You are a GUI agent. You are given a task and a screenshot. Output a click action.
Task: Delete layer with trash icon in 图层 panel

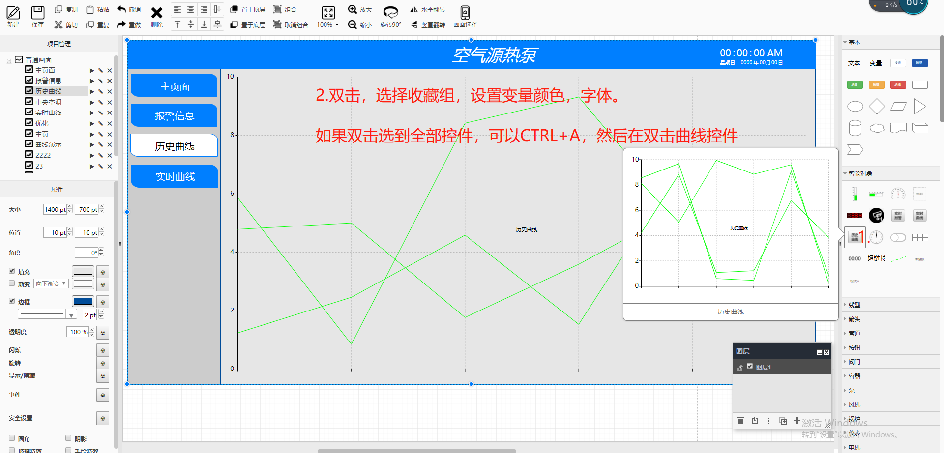pyautogui.click(x=740, y=421)
